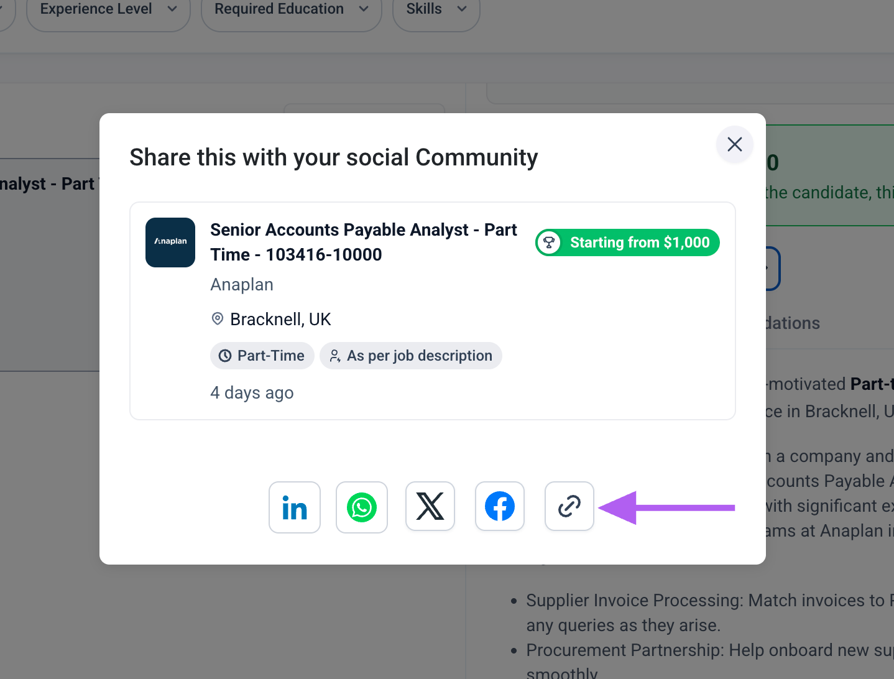The height and width of the screenshot is (679, 894).
Task: Click the Senior Accounts Payable Analyst job title
Action: [x=364, y=242]
